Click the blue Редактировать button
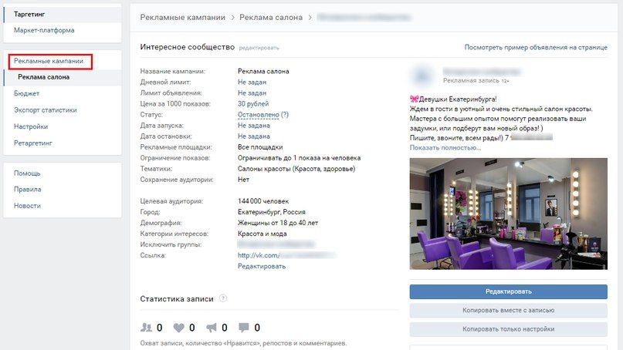623x350 pixels. point(508,291)
